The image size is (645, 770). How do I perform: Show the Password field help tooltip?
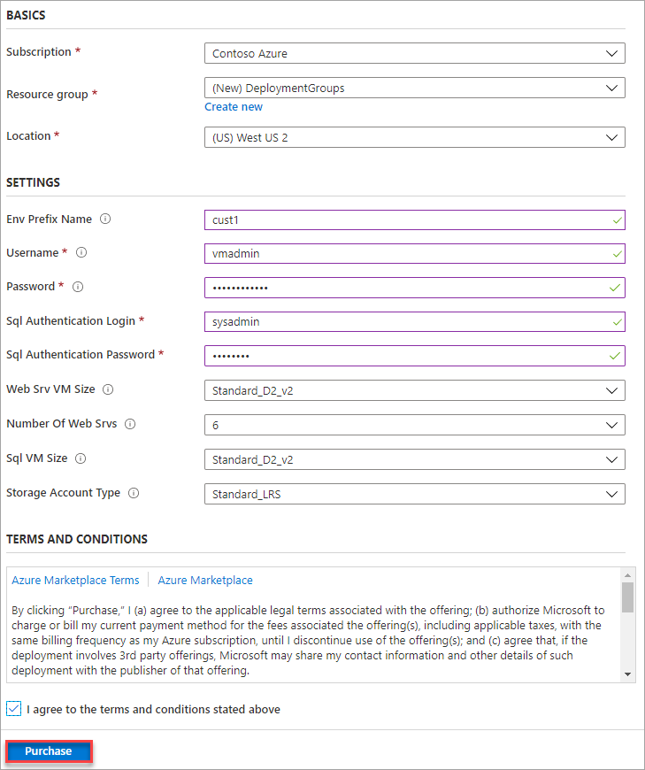pos(77,287)
